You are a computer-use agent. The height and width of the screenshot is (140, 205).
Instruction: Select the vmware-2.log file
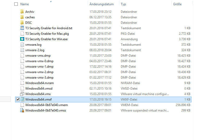35,50
